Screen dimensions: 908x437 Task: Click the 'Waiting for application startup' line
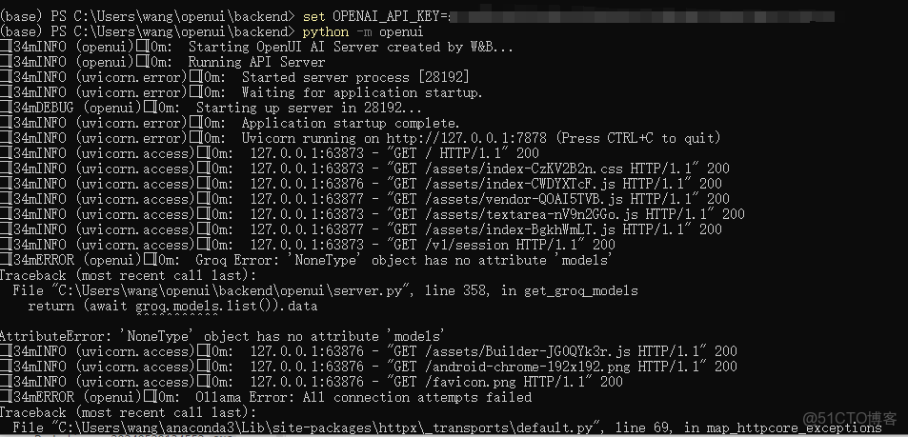[362, 92]
